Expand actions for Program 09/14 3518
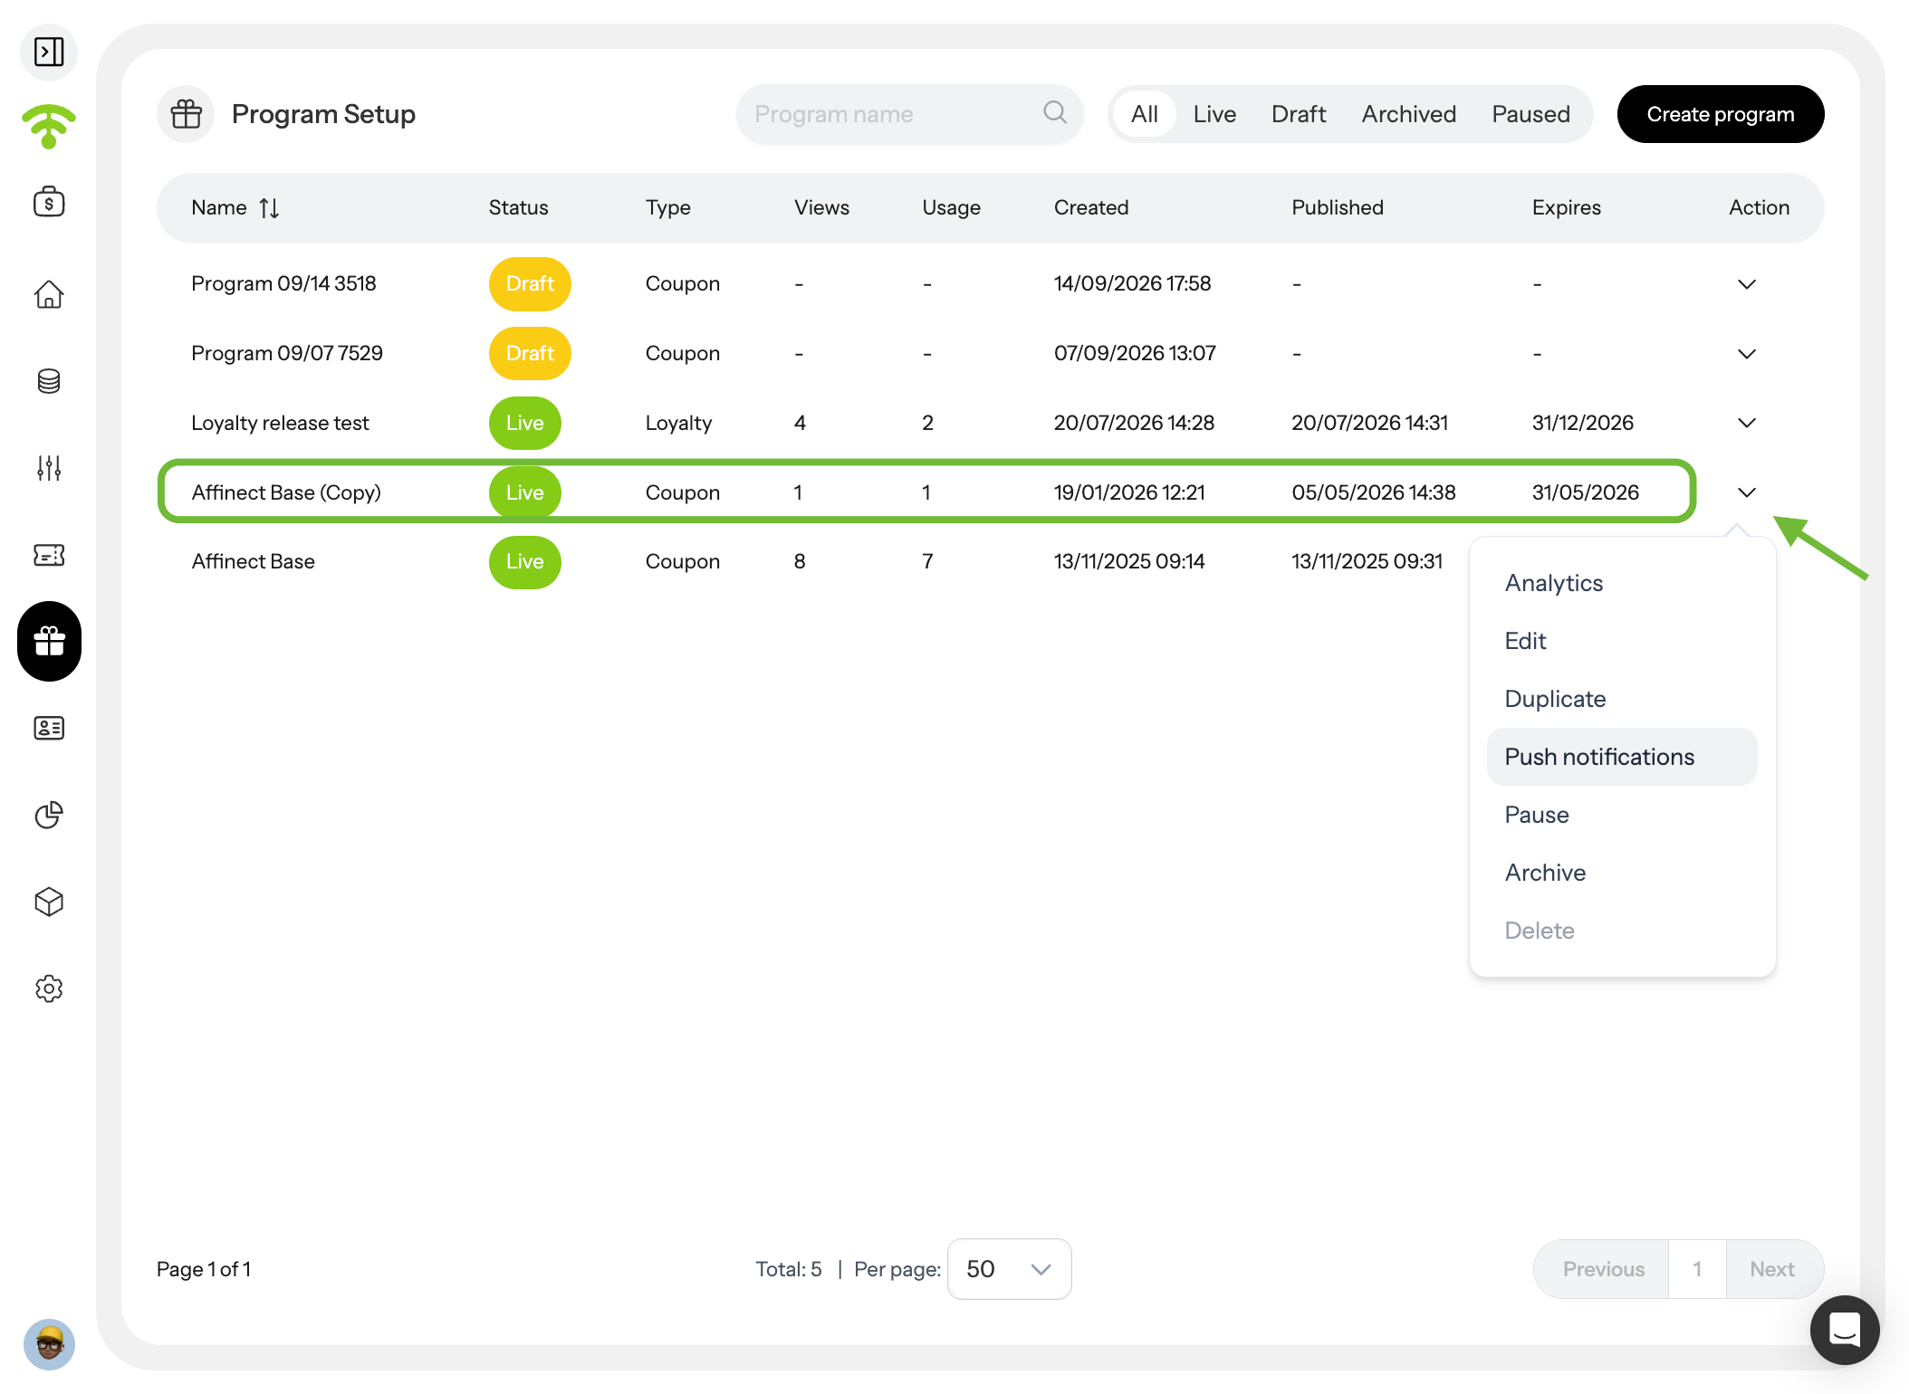 (1747, 284)
